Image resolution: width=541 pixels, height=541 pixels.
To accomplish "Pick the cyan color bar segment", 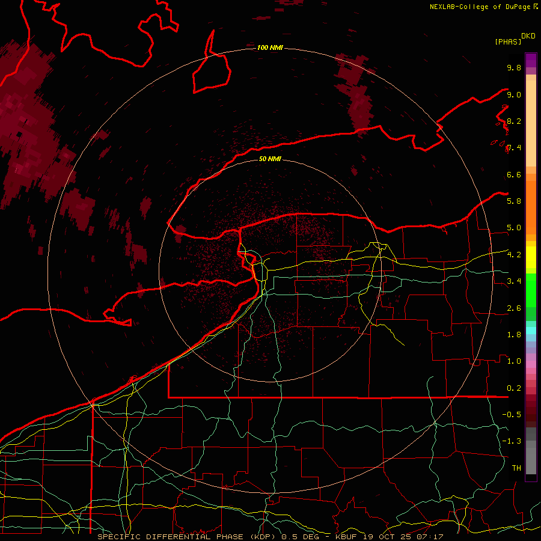I will [x=531, y=331].
